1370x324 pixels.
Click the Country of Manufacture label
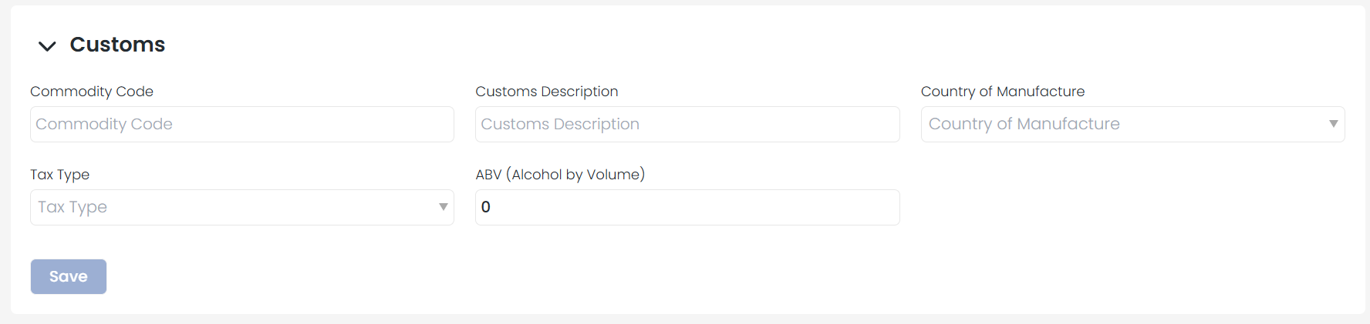click(1002, 92)
